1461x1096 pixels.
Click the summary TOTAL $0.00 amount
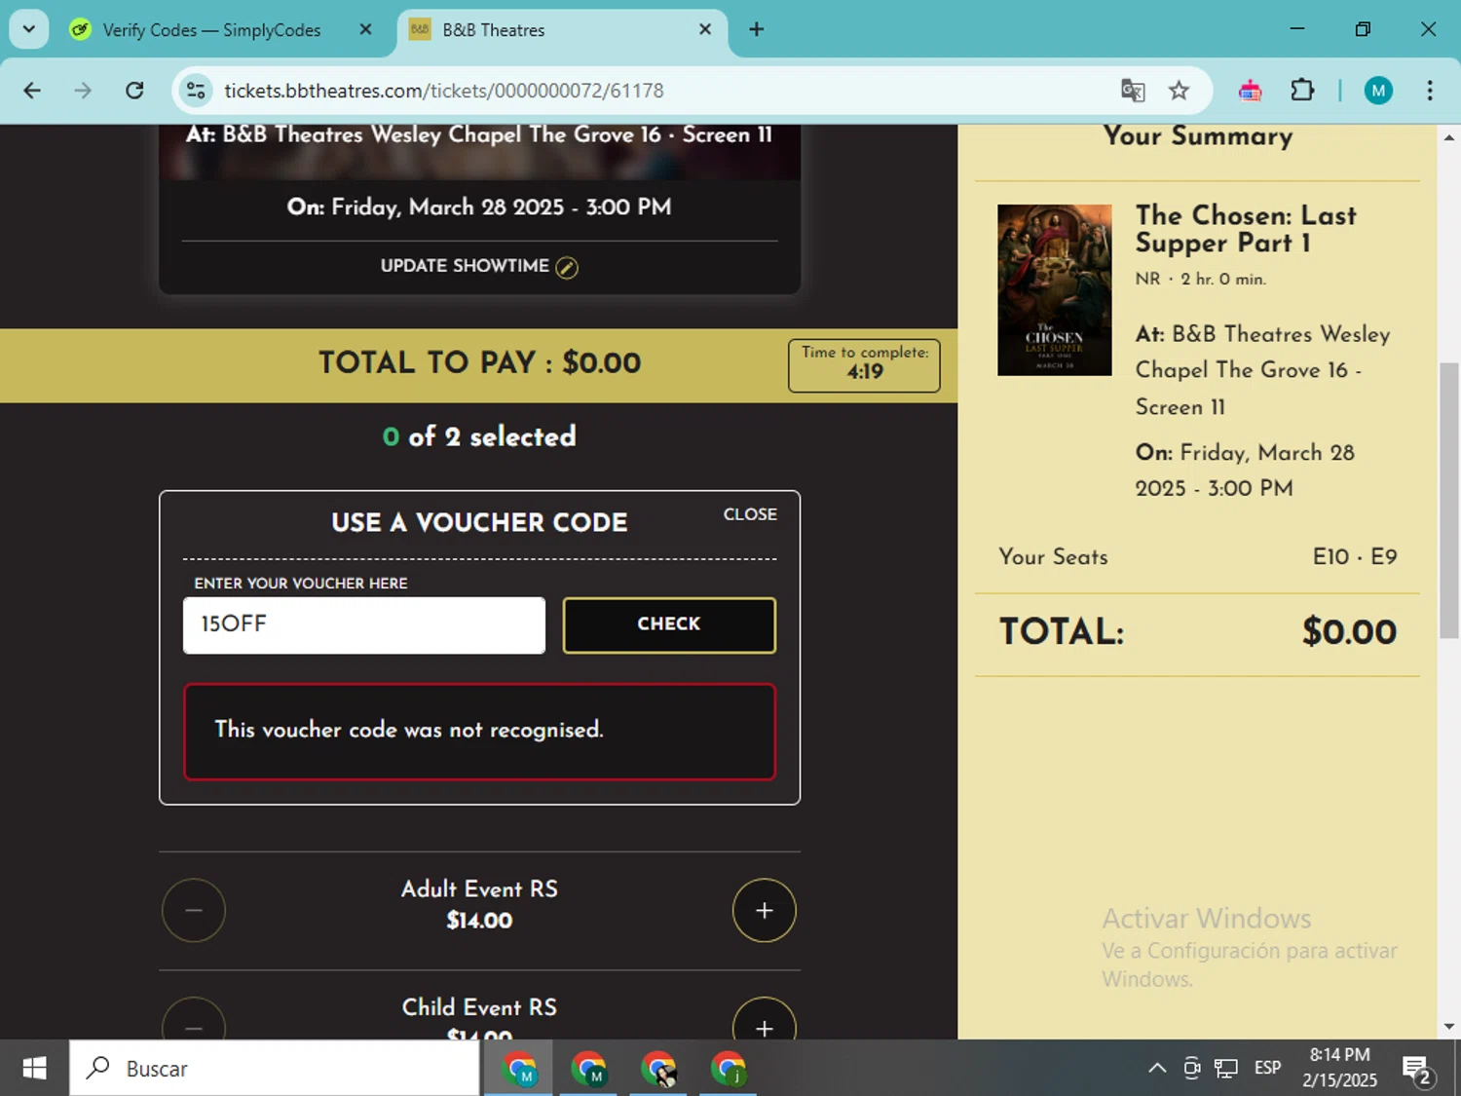click(1349, 631)
